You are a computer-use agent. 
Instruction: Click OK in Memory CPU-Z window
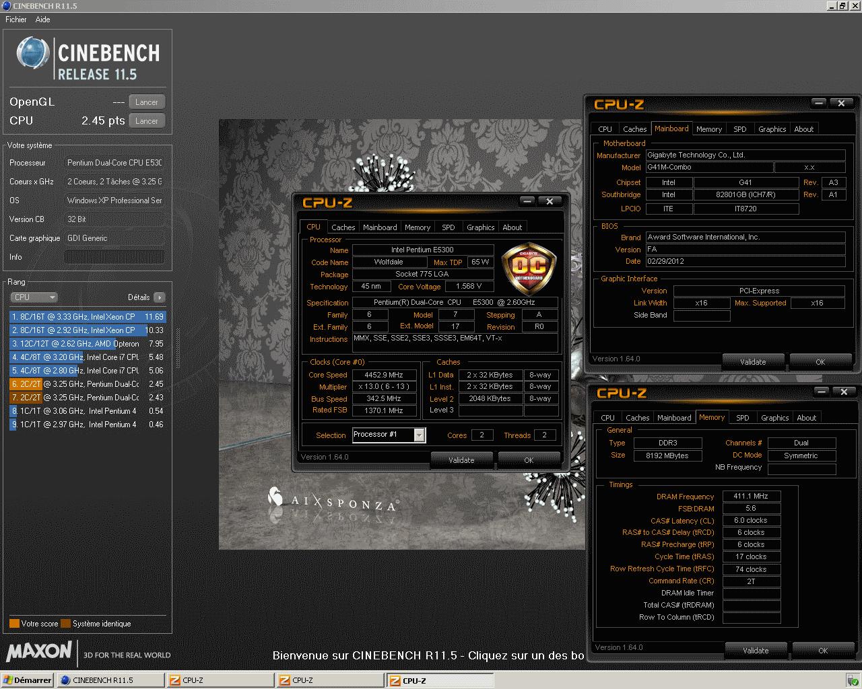click(823, 651)
